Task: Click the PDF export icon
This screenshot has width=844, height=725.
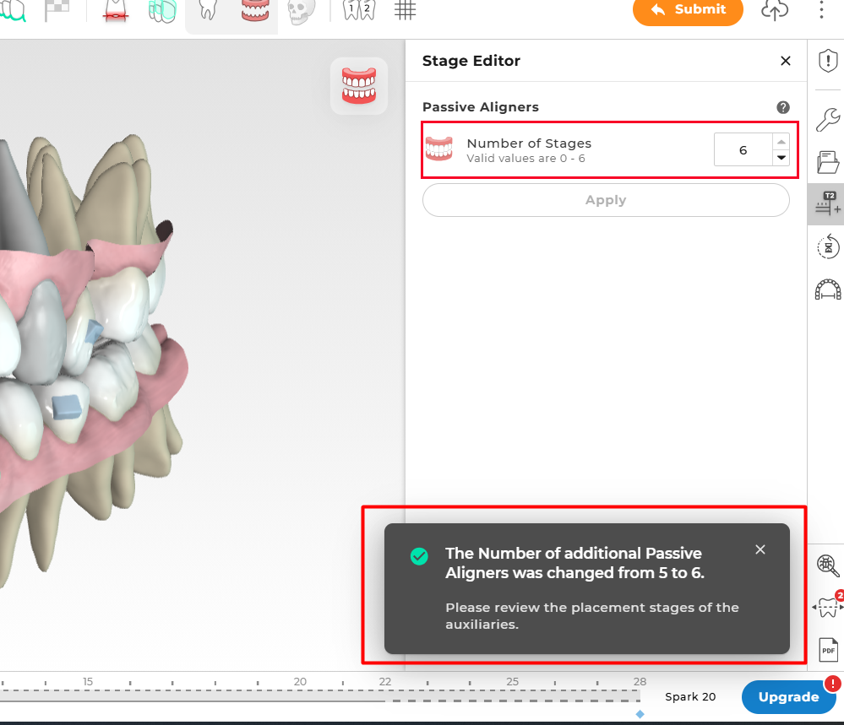Action: tap(829, 650)
